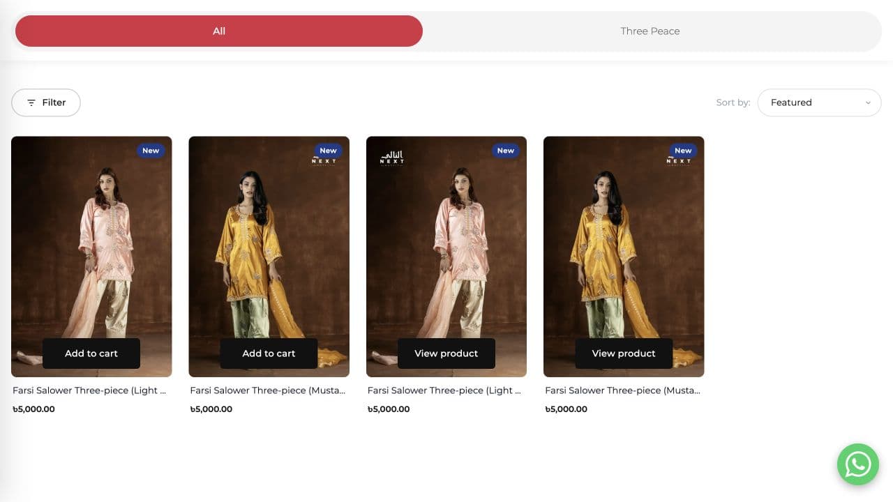The image size is (893, 502).
Task: Click the ৳5,000.00 price of third product
Action: coord(389,409)
